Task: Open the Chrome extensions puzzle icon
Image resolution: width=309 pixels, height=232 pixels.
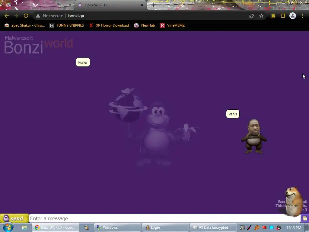Action: 273,16
